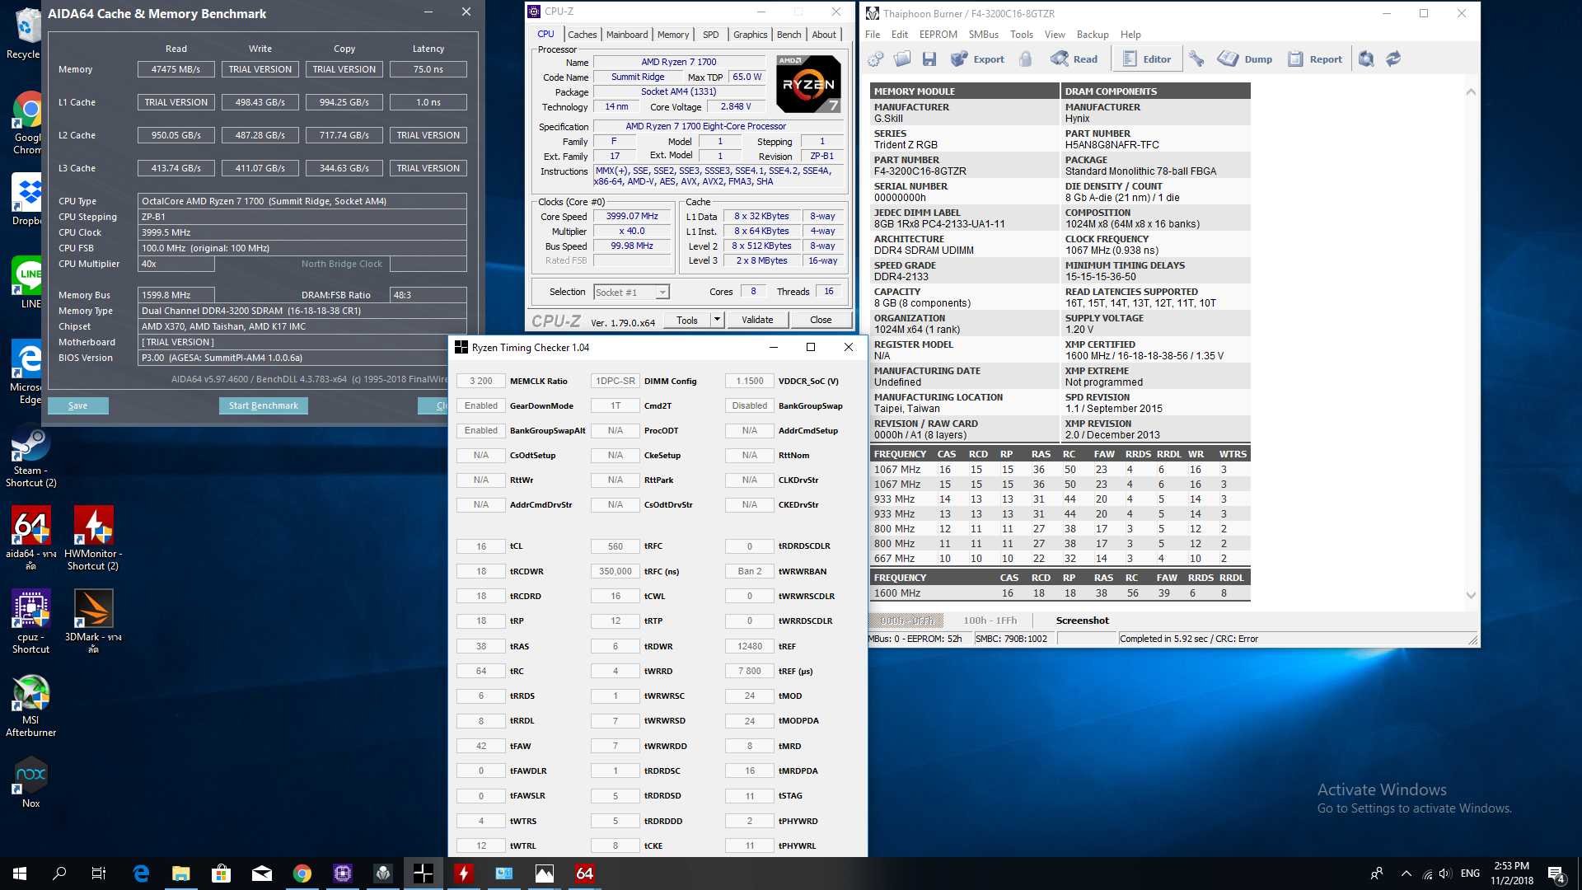Switch to the Bench tab in CPU-Z
This screenshot has height=890, width=1582.
(789, 35)
